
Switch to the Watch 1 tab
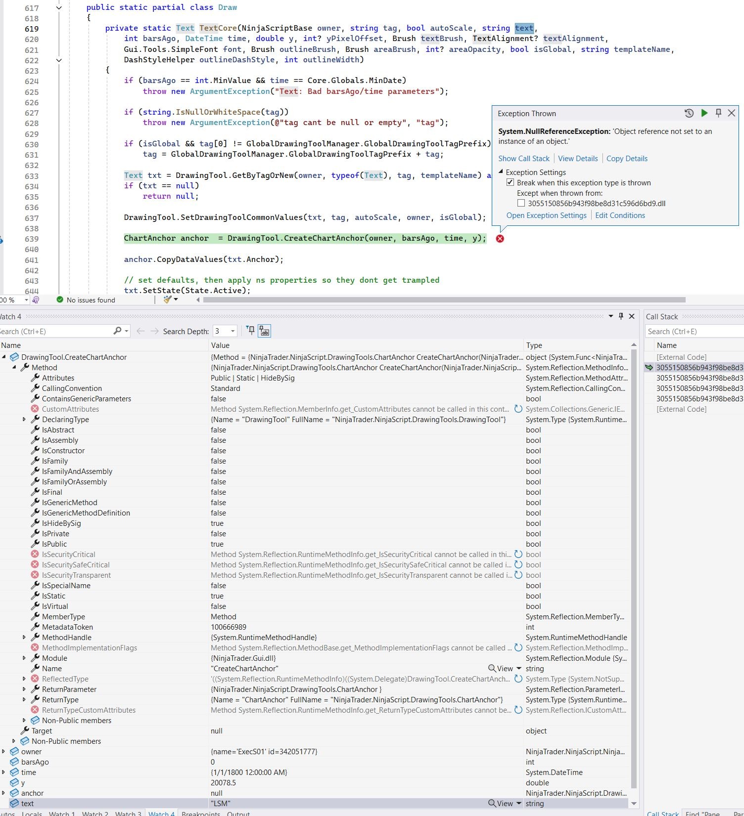click(62, 813)
